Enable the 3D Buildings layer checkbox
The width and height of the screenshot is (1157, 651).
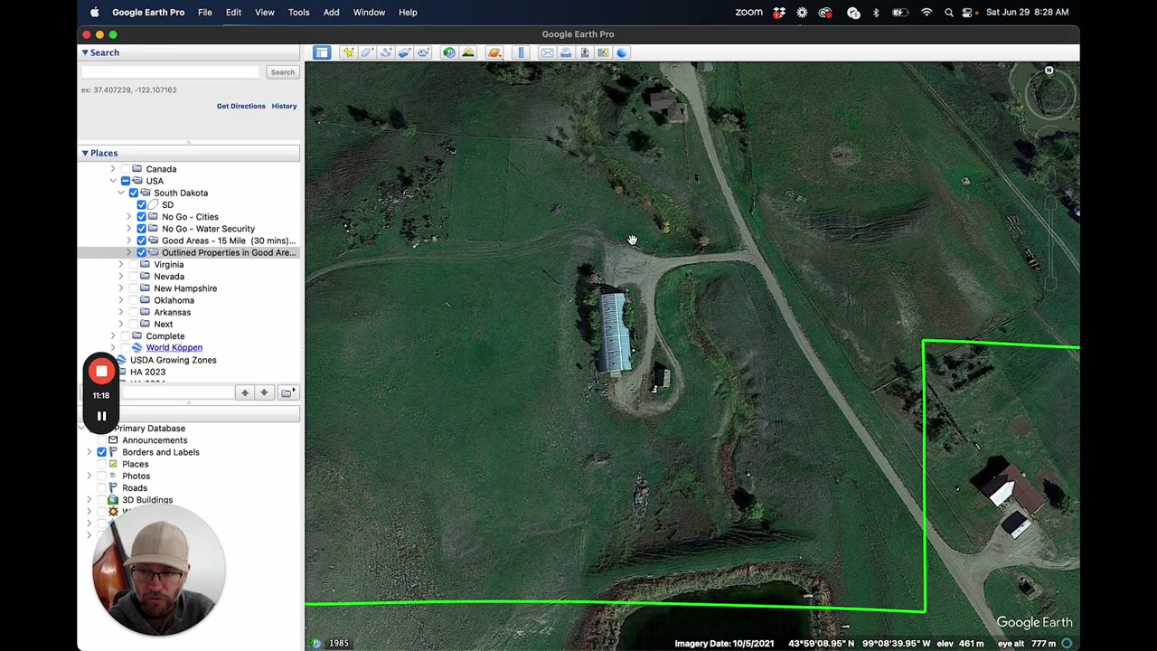click(x=101, y=500)
